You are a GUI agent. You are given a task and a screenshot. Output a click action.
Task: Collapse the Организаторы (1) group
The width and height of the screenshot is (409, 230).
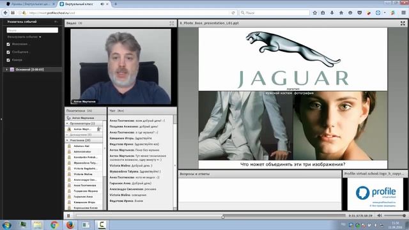coord(67,123)
